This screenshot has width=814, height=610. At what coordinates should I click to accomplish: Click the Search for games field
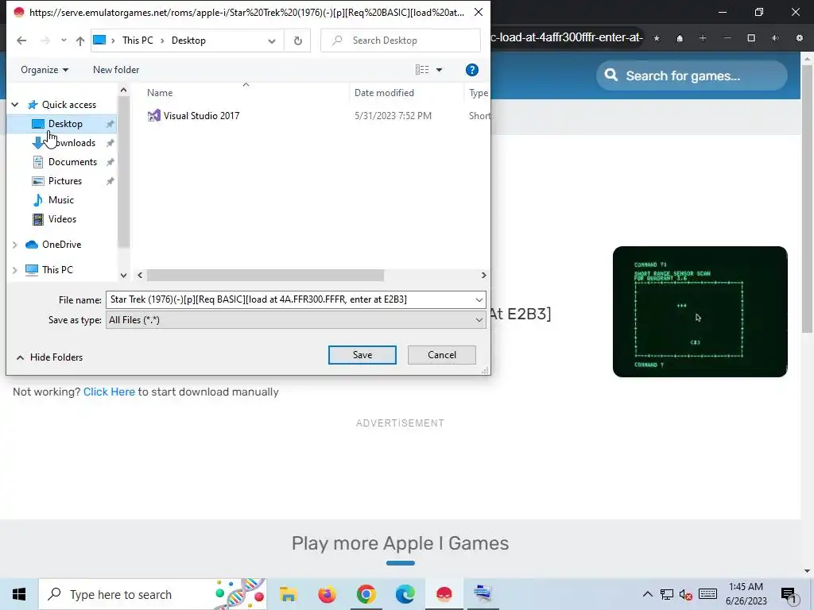(692, 75)
